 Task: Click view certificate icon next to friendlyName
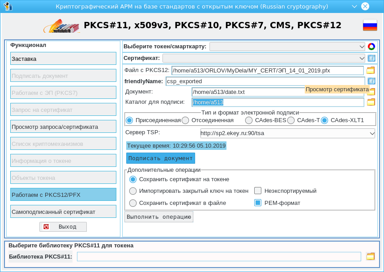[x=371, y=81]
